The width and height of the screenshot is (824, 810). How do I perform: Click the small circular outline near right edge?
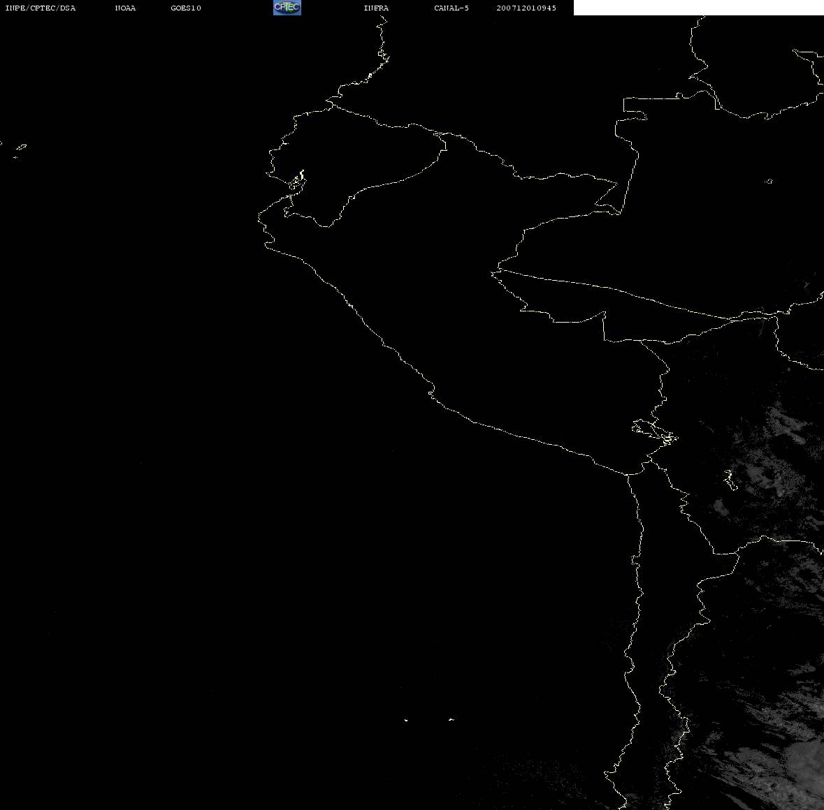point(769,182)
